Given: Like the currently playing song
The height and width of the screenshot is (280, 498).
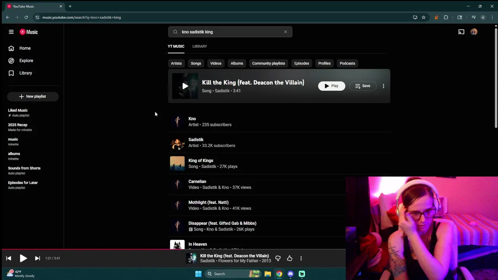Looking at the screenshot, I should tap(289, 258).
